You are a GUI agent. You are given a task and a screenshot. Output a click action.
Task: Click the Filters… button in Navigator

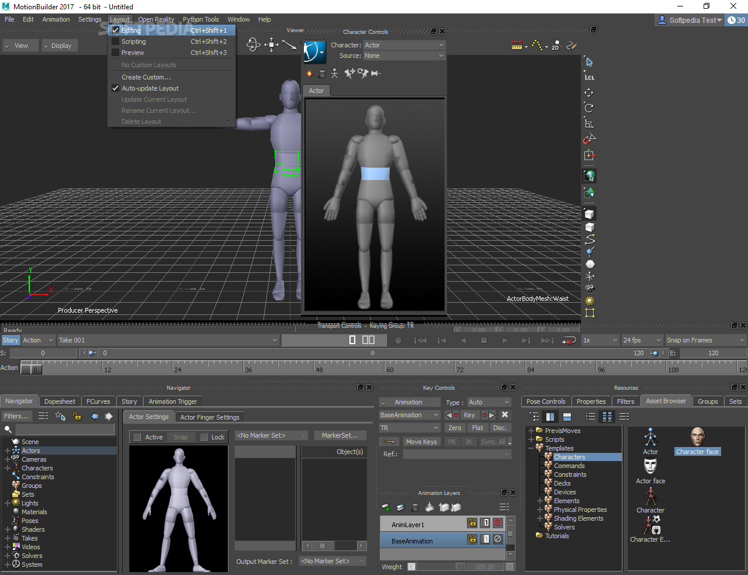pyautogui.click(x=16, y=416)
